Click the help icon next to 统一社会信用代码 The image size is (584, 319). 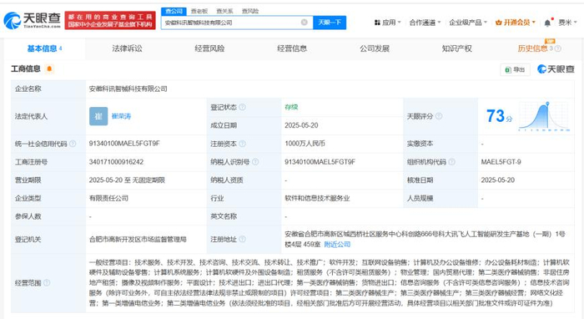point(73,144)
